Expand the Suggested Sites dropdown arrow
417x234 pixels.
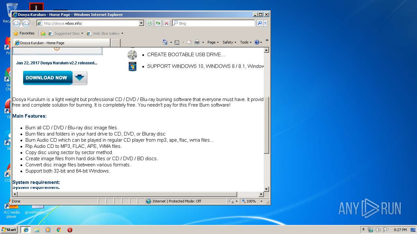pos(82,33)
